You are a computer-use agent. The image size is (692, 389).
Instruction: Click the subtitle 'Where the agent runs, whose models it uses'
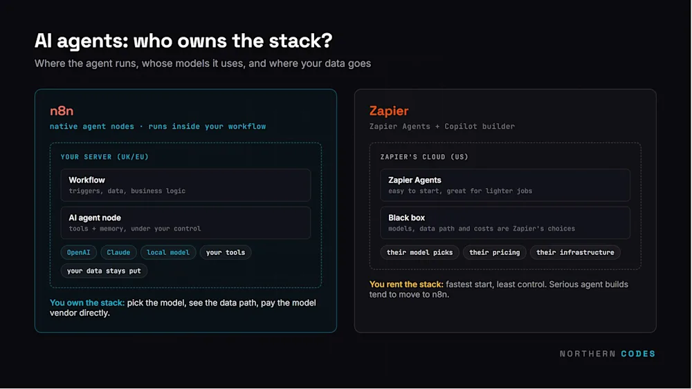coord(140,64)
